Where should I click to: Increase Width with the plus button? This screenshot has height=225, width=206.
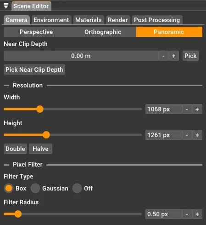click(197, 109)
